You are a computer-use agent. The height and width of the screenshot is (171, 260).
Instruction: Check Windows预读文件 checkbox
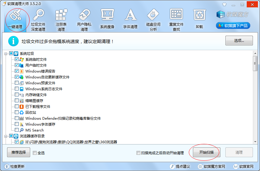[x=17, y=83]
